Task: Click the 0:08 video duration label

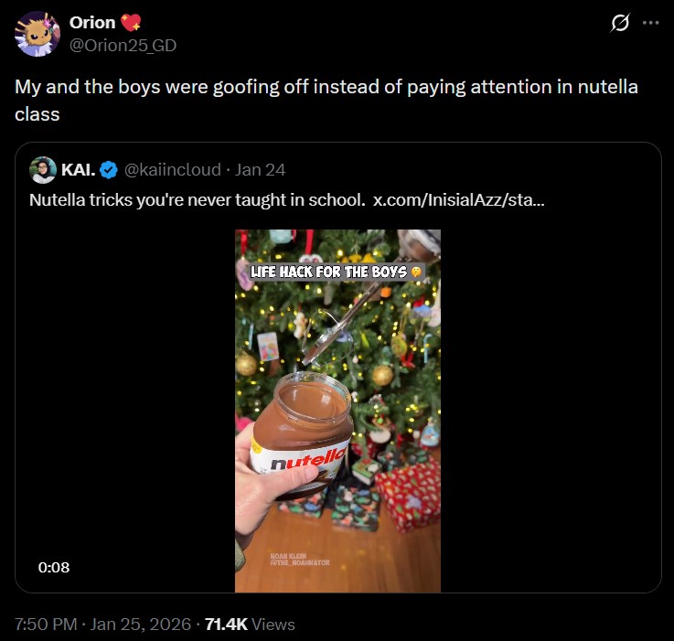Action: pyautogui.click(x=54, y=568)
